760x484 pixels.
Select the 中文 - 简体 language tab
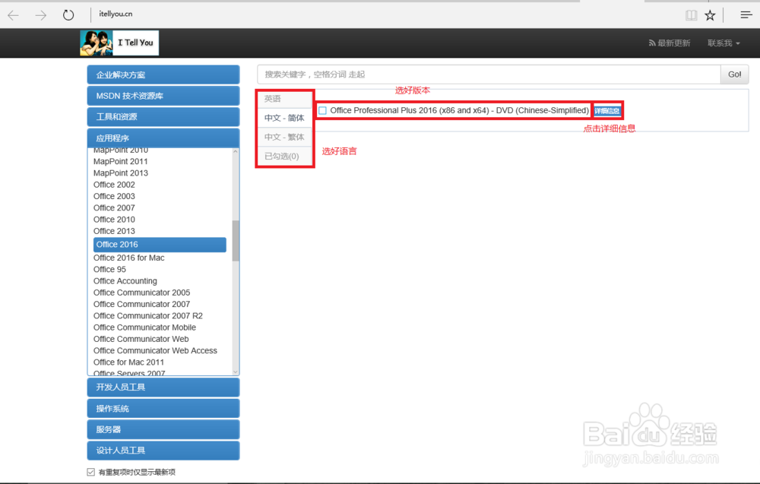(x=284, y=118)
